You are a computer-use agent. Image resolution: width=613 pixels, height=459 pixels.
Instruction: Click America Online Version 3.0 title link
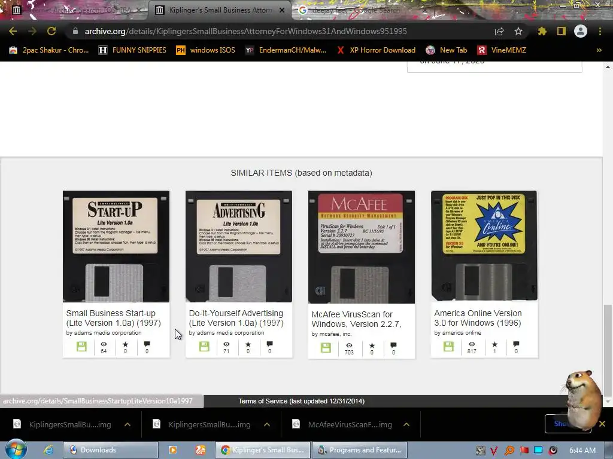(x=478, y=318)
